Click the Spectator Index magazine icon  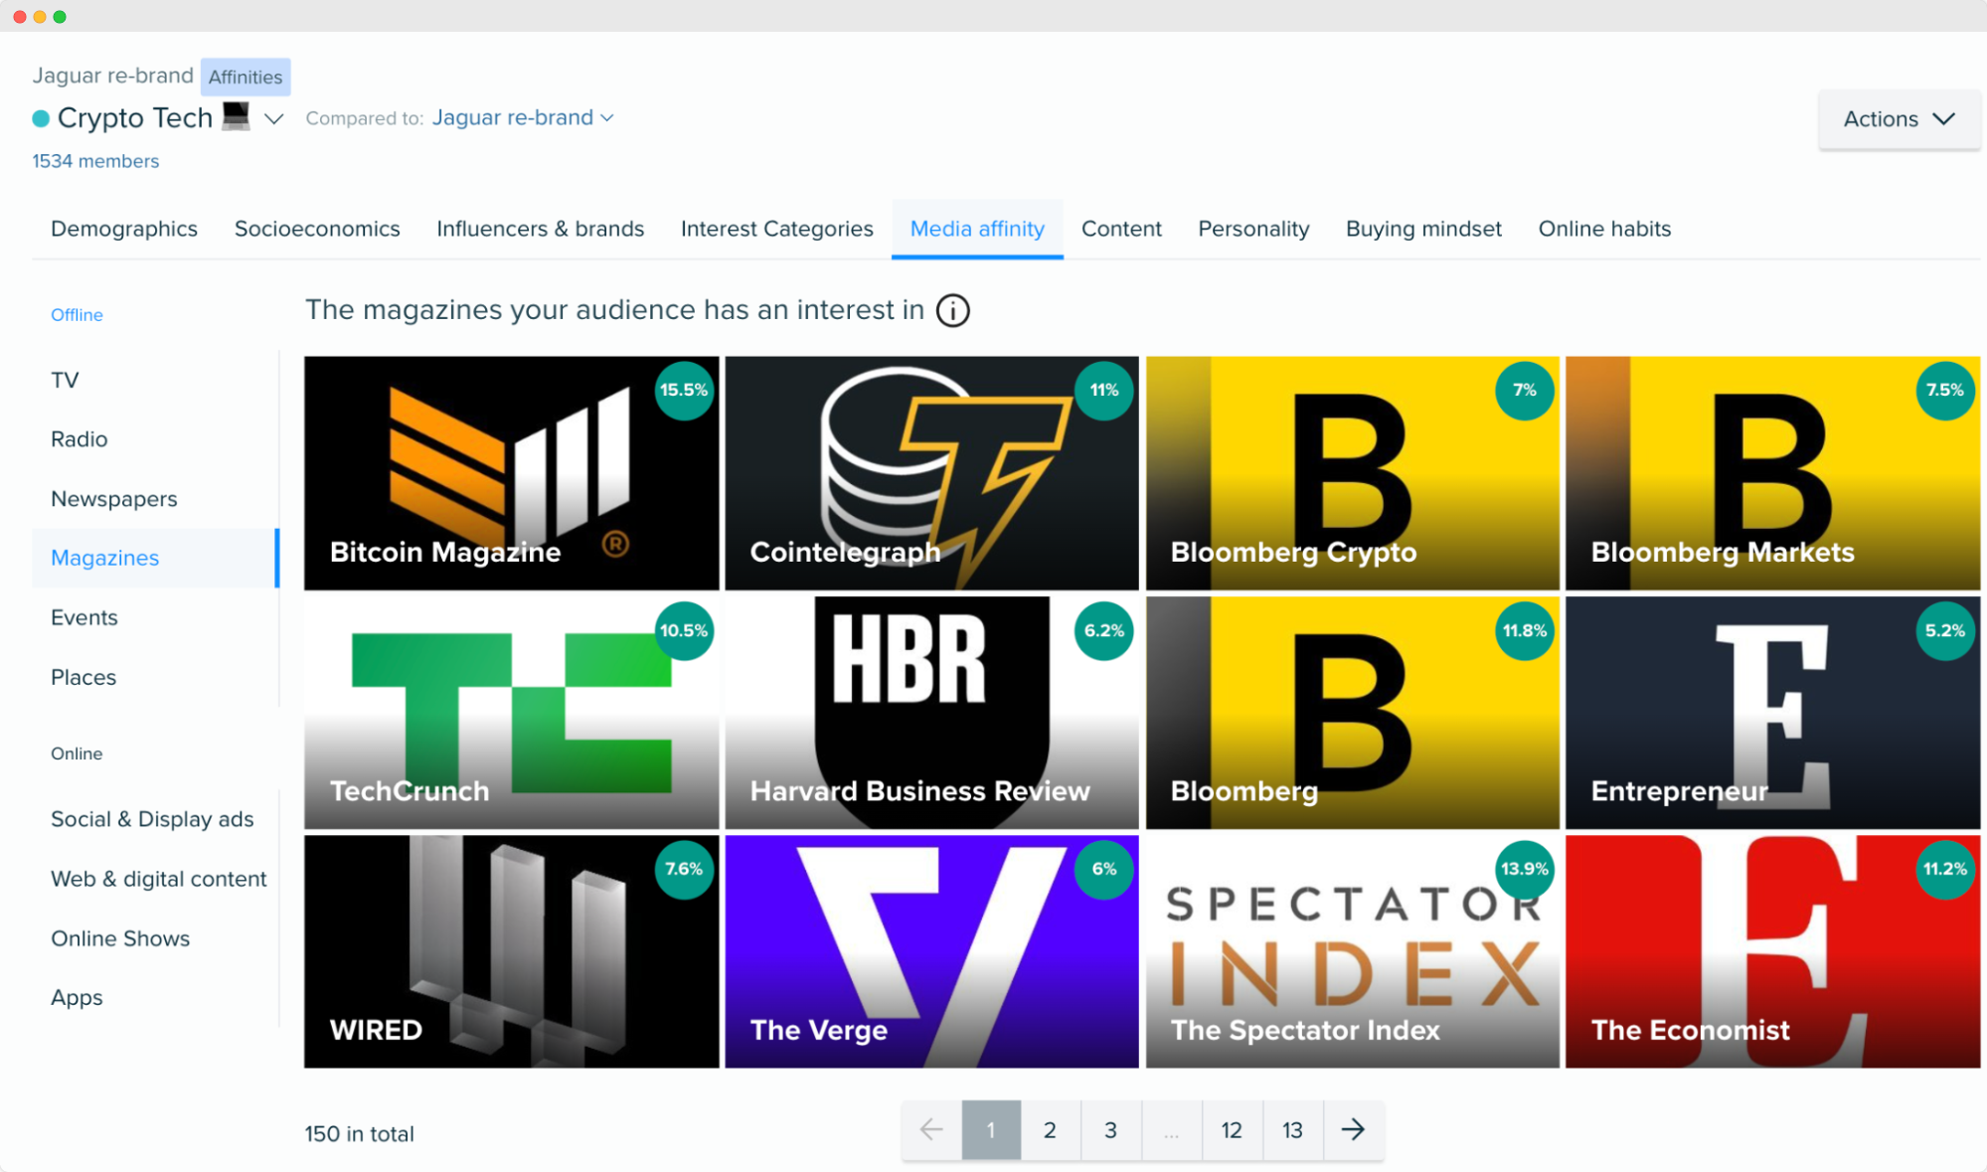[1349, 951]
